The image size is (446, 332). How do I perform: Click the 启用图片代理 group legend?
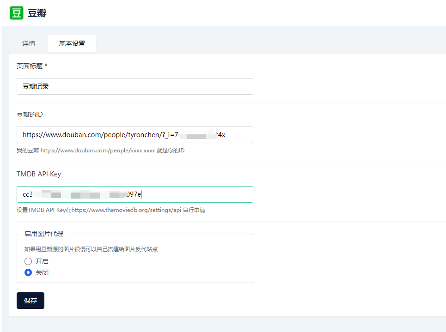[x=44, y=234]
